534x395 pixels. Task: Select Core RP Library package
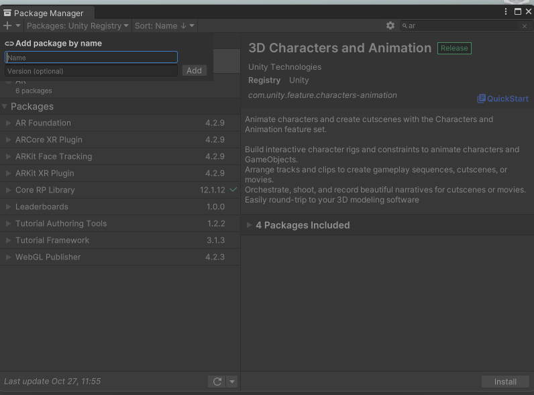(120, 190)
